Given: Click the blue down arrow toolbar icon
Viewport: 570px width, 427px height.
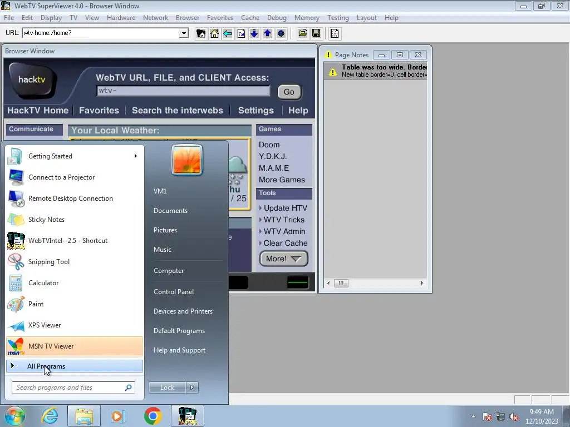Looking at the screenshot, I should tap(254, 33).
